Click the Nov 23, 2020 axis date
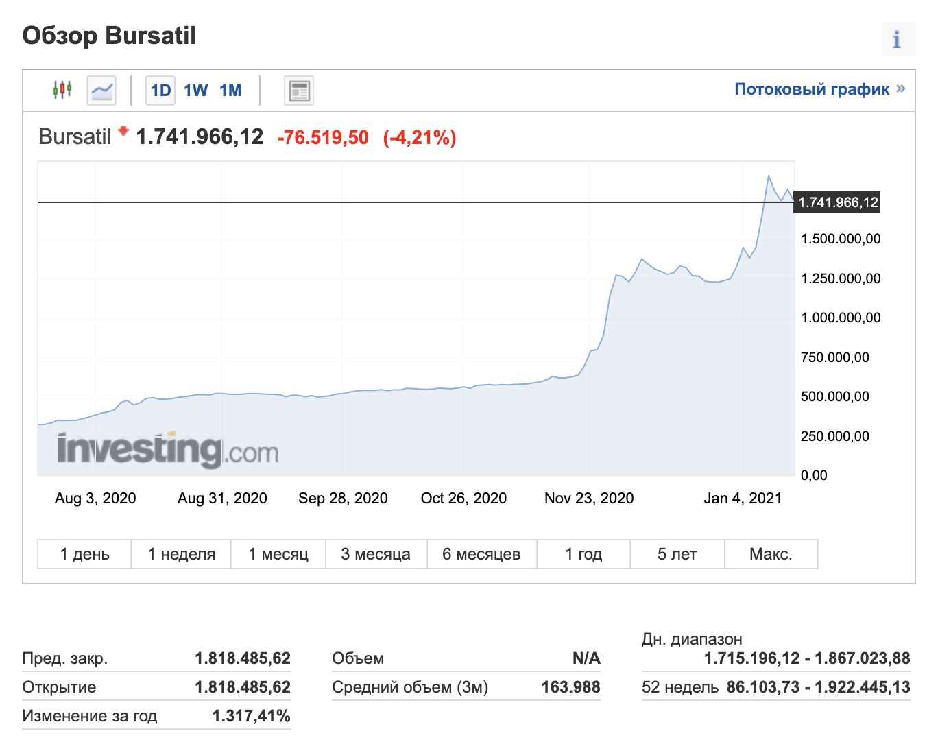Viewport: 927px width, 742px height. 589,499
